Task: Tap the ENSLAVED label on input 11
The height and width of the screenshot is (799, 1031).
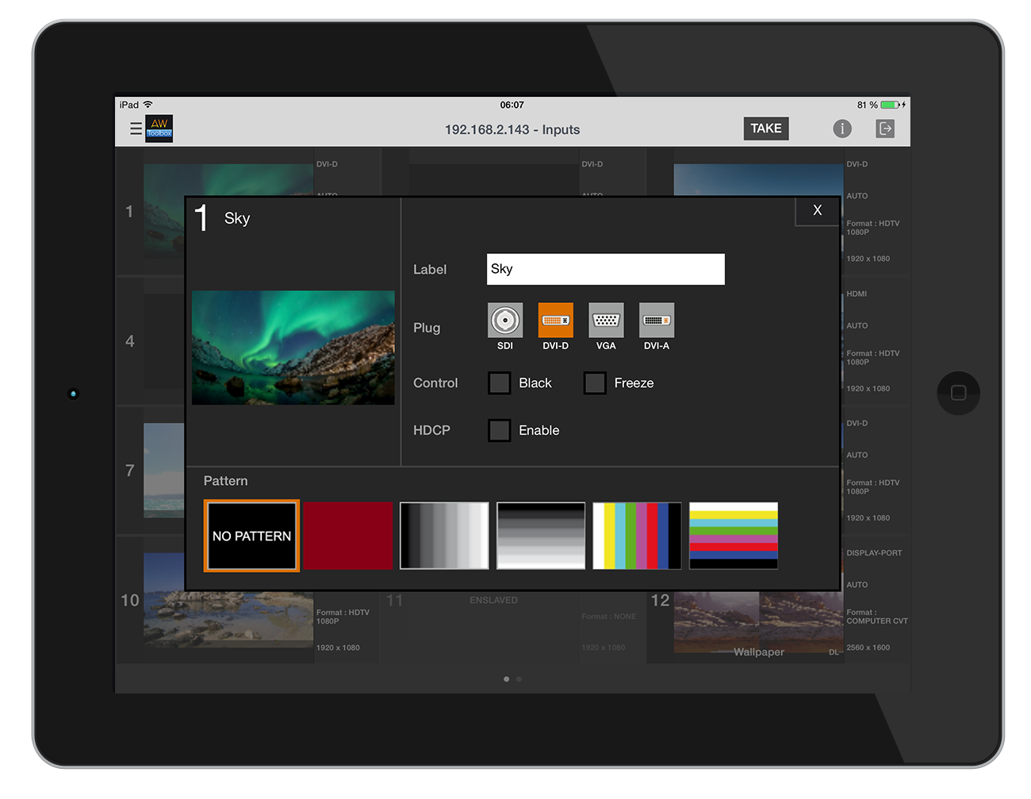Action: [x=493, y=600]
